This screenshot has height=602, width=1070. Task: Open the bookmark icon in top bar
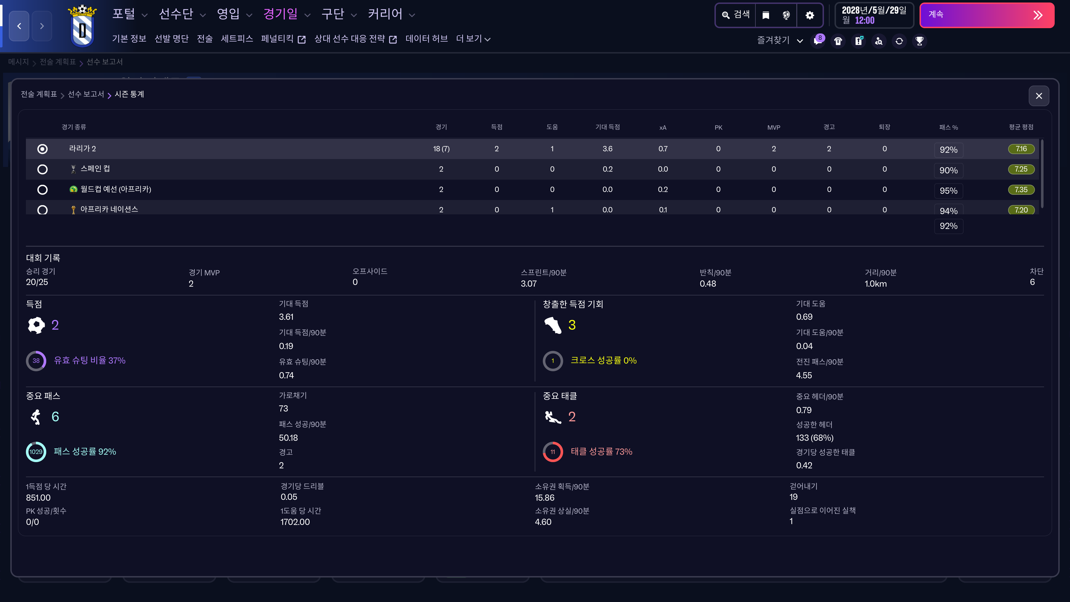(765, 15)
